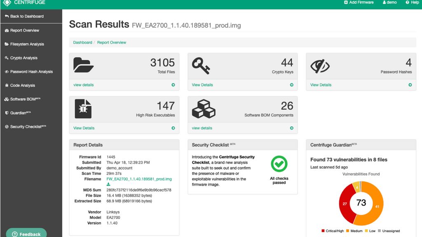Open the demo user menu
Viewport: 422px width, 237px height.
(x=390, y=2)
